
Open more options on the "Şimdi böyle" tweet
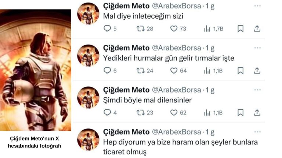coord(257,90)
